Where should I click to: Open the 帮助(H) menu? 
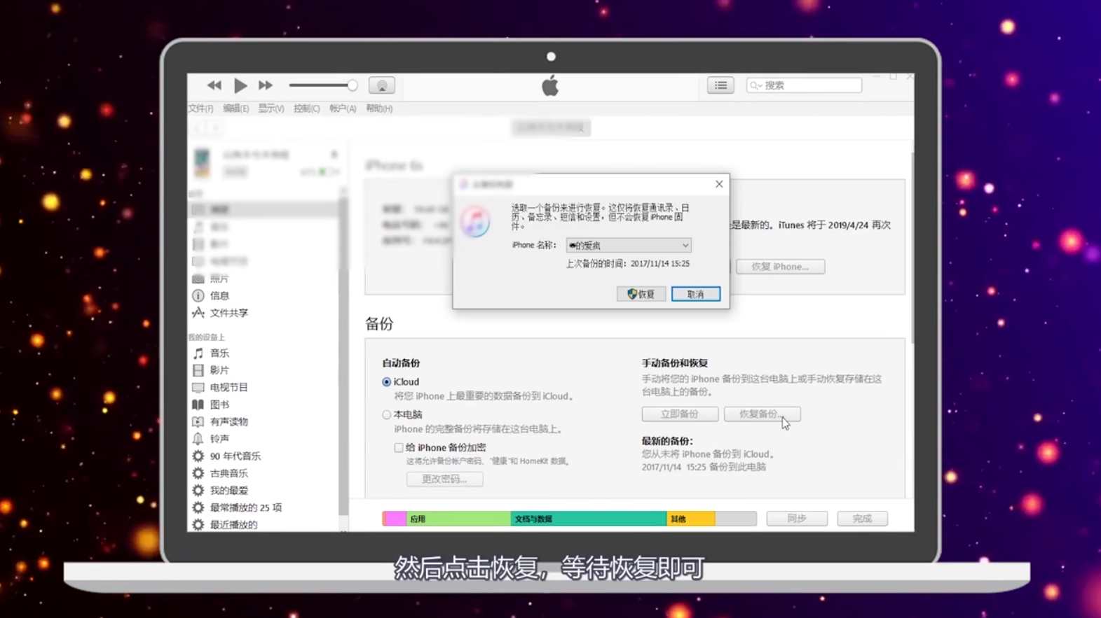point(379,108)
